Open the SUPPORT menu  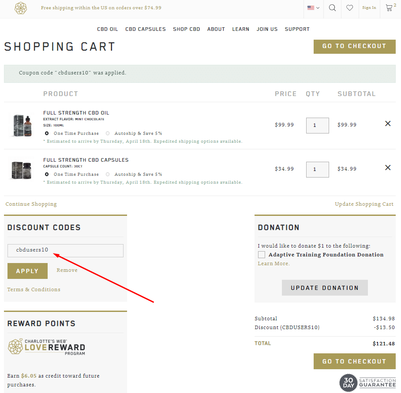coord(297,29)
